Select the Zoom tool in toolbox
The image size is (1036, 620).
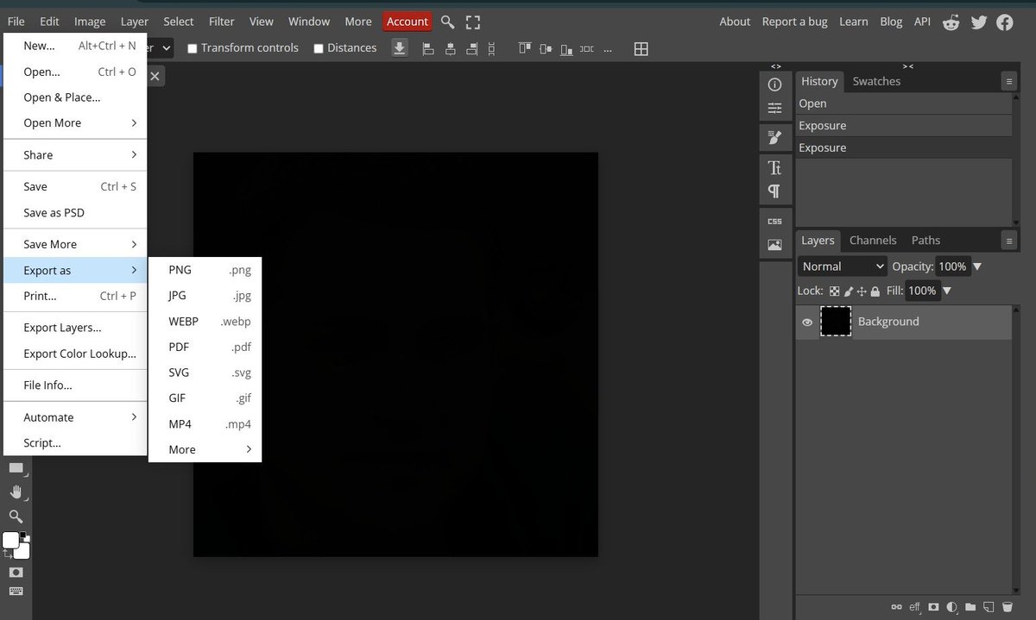click(16, 517)
